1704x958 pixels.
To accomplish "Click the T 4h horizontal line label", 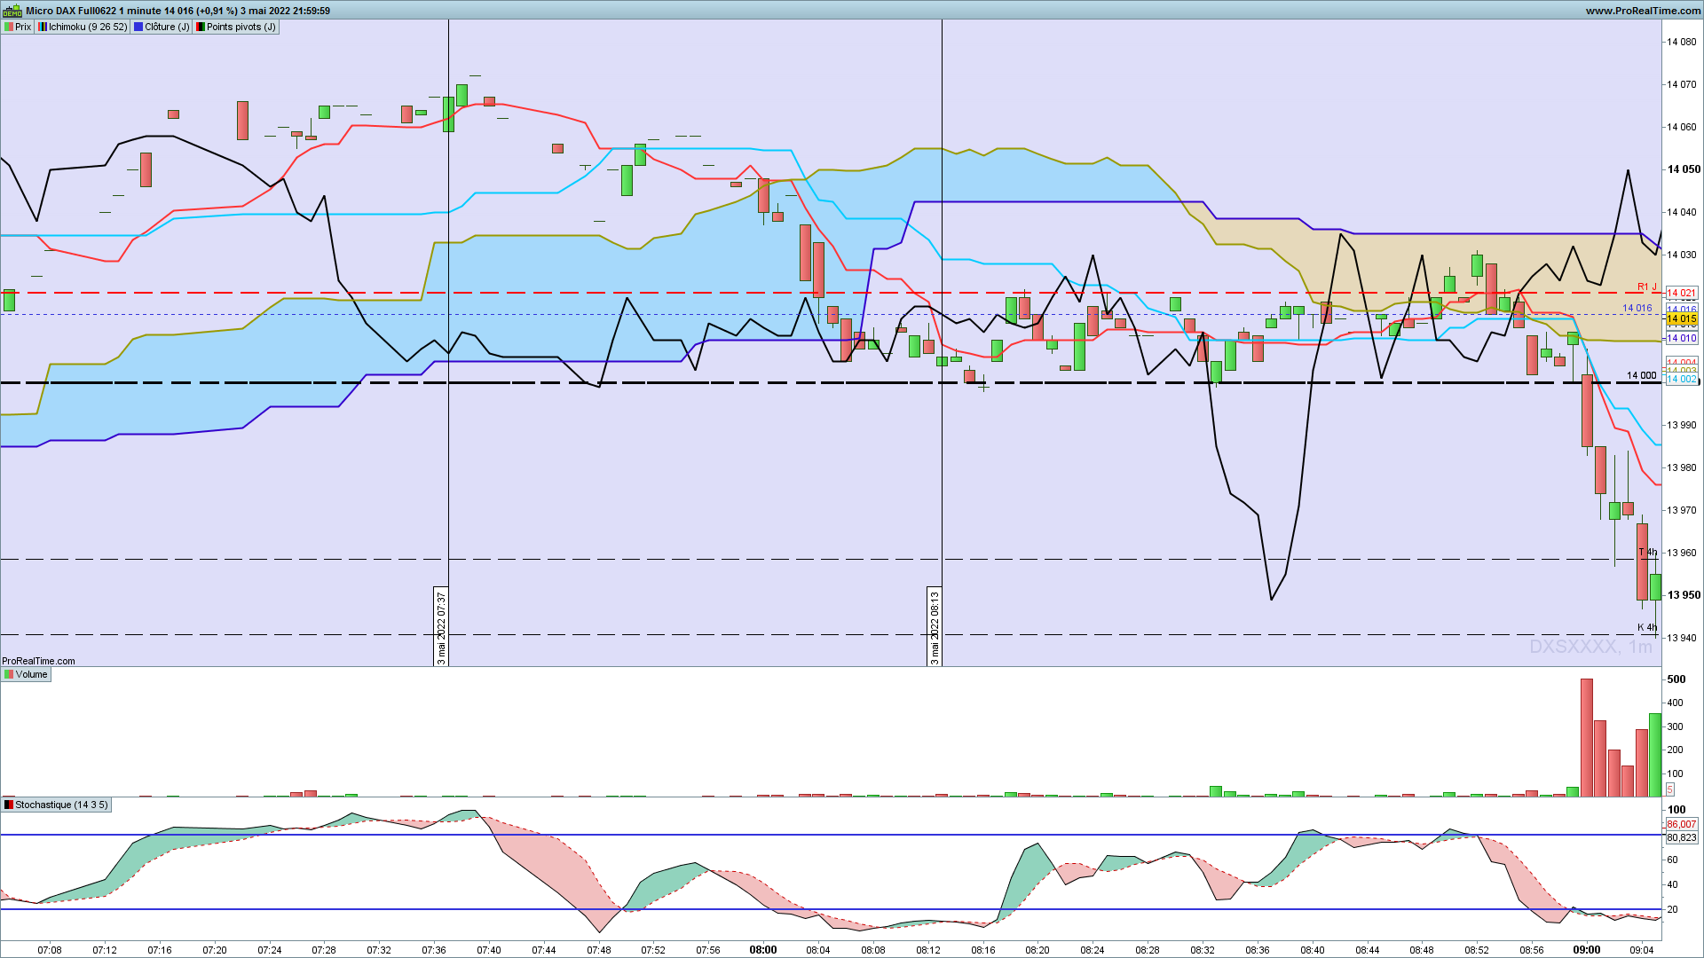I will pos(1647,553).
